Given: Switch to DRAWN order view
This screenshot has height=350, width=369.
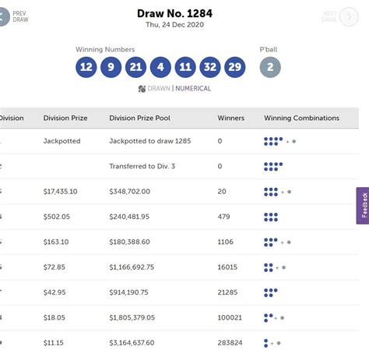Looking at the screenshot, I should (159, 89).
